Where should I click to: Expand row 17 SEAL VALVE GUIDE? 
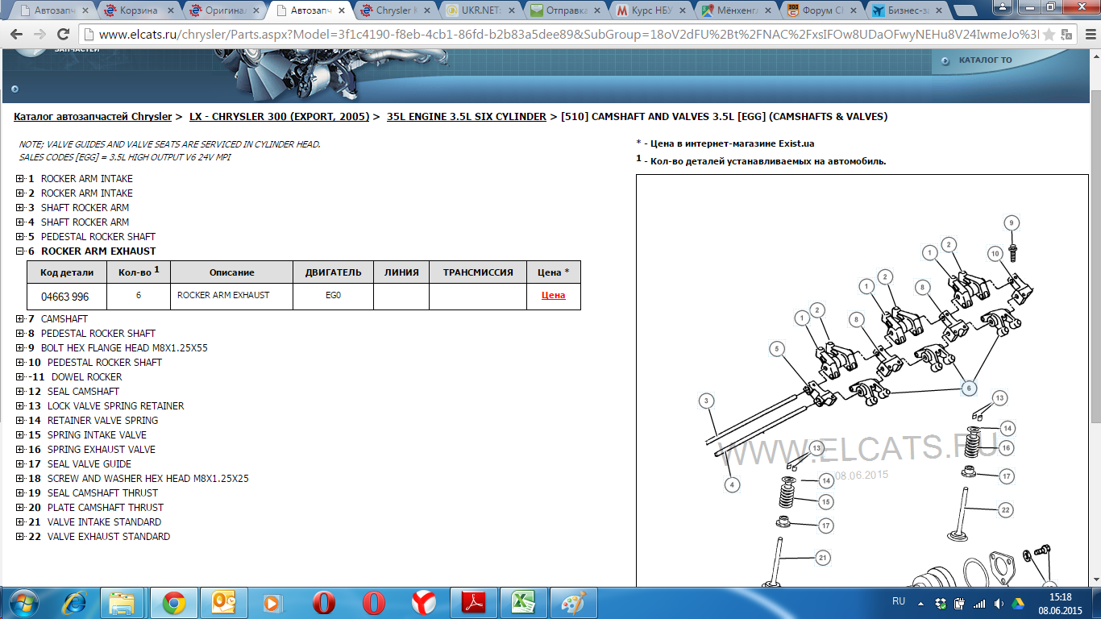click(20, 464)
